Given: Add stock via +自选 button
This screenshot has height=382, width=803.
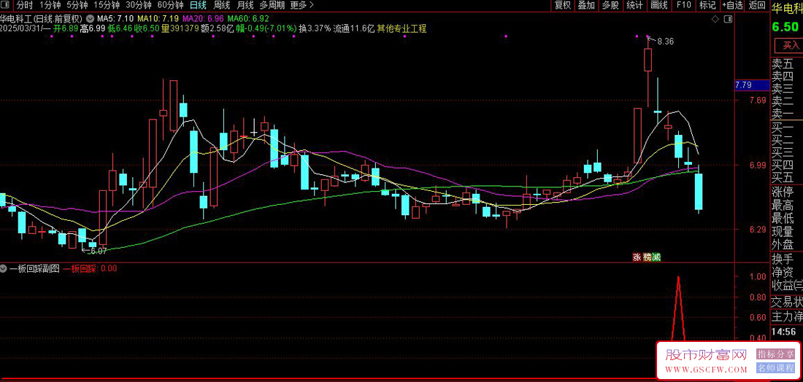Looking at the screenshot, I should pos(732,5).
